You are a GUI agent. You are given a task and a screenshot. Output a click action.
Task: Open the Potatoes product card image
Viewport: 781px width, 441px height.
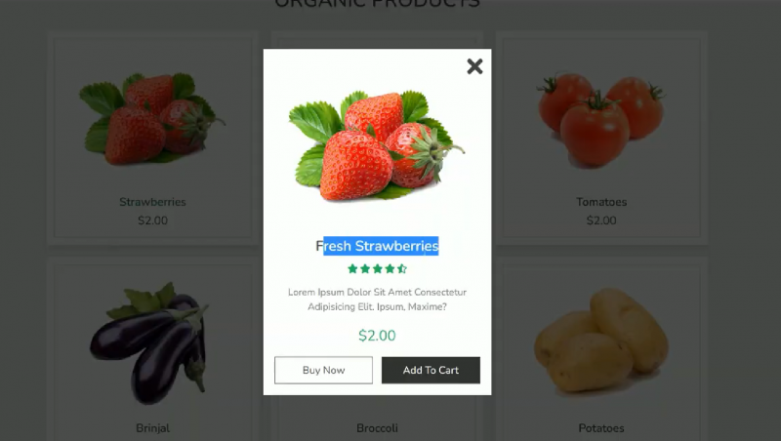click(601, 340)
